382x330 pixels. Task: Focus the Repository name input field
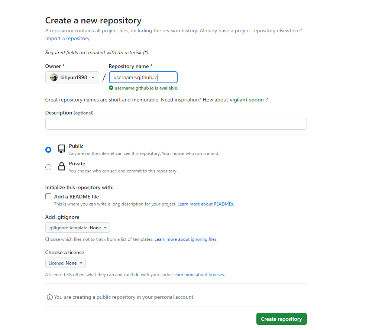tap(143, 78)
